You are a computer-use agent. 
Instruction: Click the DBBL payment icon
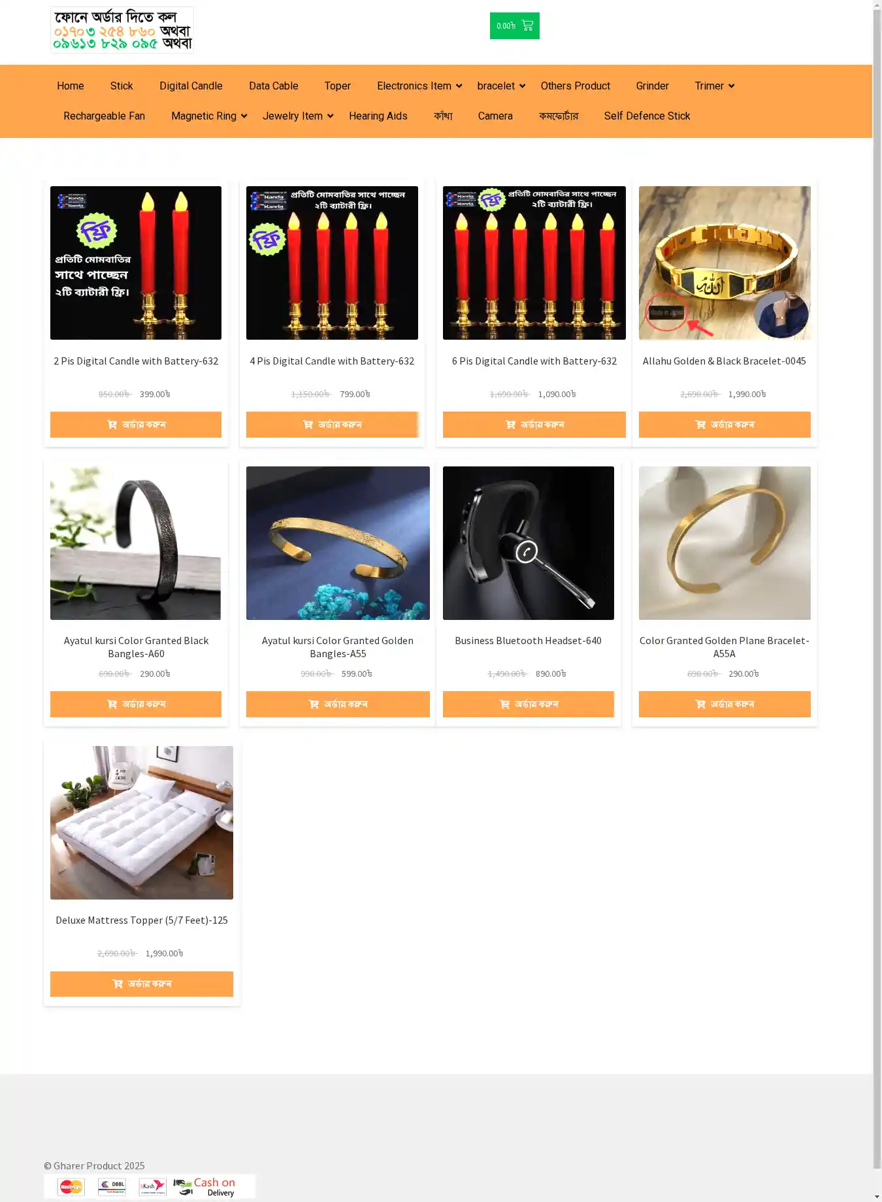pos(112,1186)
